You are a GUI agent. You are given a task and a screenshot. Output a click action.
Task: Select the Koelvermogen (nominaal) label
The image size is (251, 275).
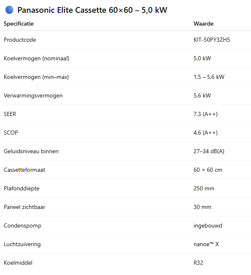pos(36,58)
